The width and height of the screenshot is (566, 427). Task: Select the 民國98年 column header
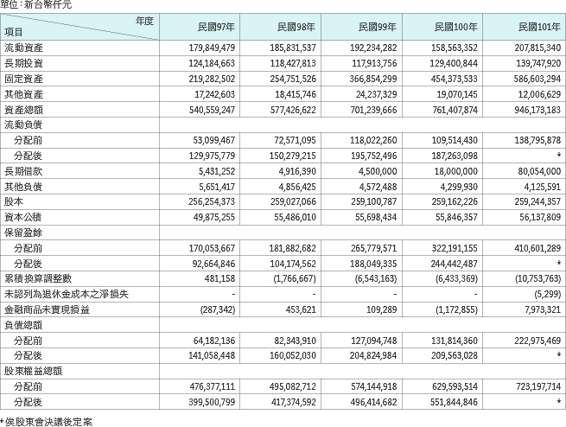(296, 27)
